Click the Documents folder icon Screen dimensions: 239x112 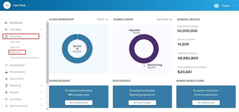pos(6,79)
